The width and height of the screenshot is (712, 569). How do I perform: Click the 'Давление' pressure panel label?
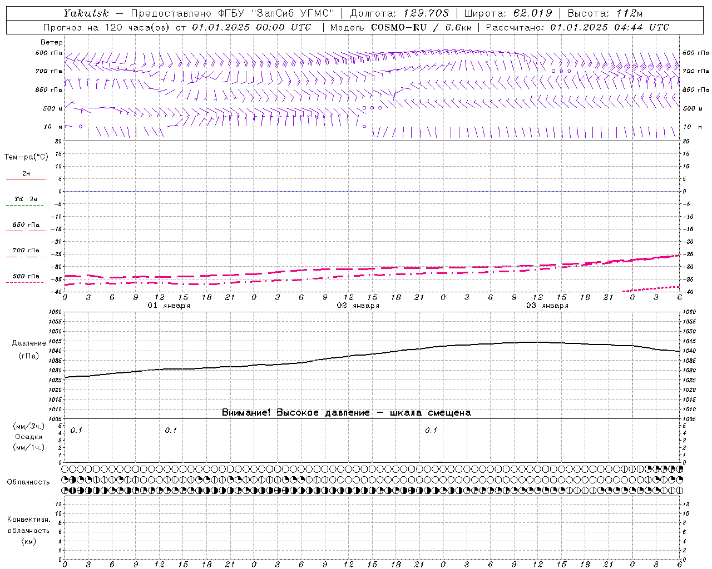pyautogui.click(x=28, y=343)
